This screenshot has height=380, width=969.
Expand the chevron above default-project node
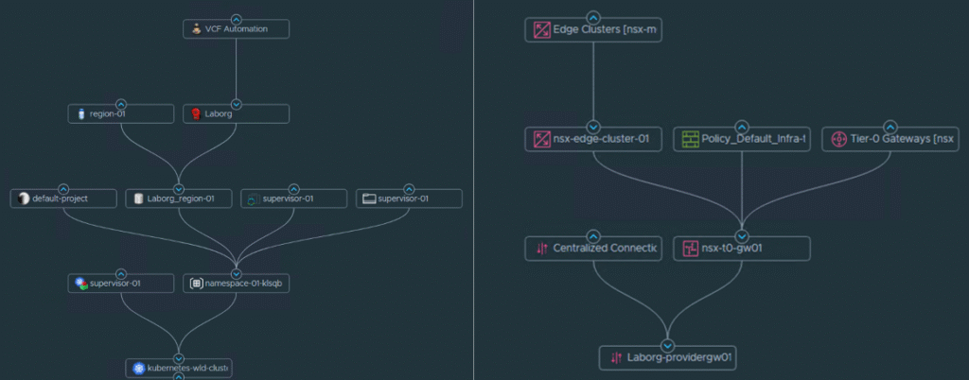[x=64, y=188]
